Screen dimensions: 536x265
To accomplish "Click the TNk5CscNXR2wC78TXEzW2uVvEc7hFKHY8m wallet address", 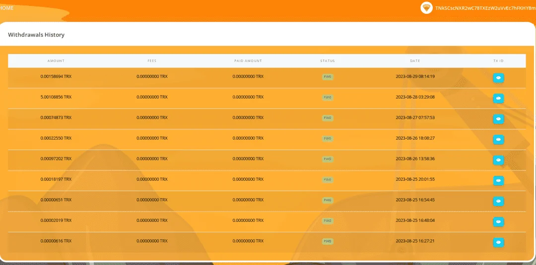I will point(485,7).
